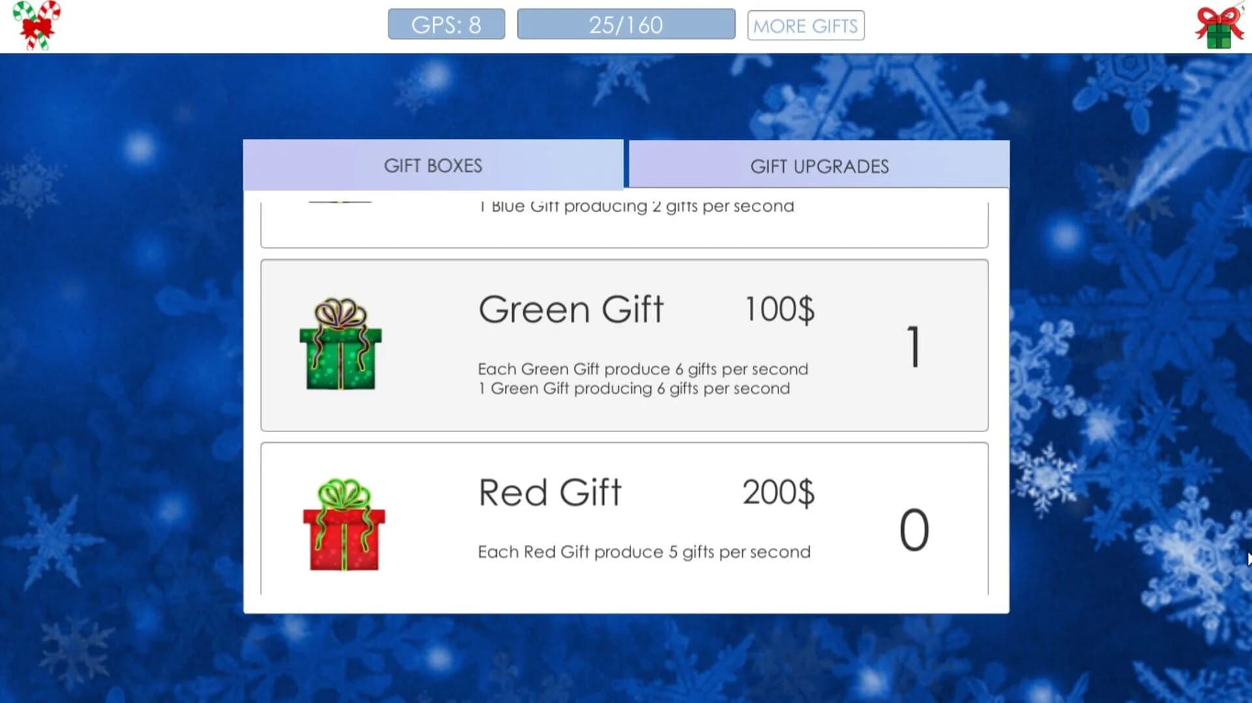1252x703 pixels.
Task: Click the partially visible Blue Gift card
Action: coord(625,222)
